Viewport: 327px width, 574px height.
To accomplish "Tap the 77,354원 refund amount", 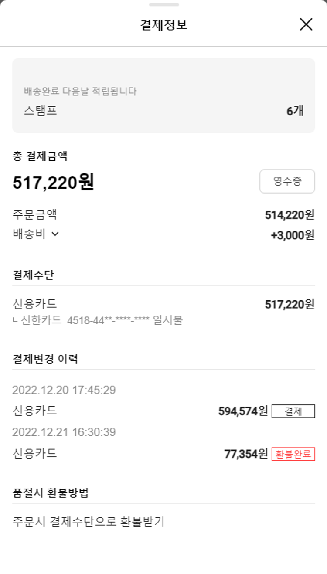I will pyautogui.click(x=246, y=454).
